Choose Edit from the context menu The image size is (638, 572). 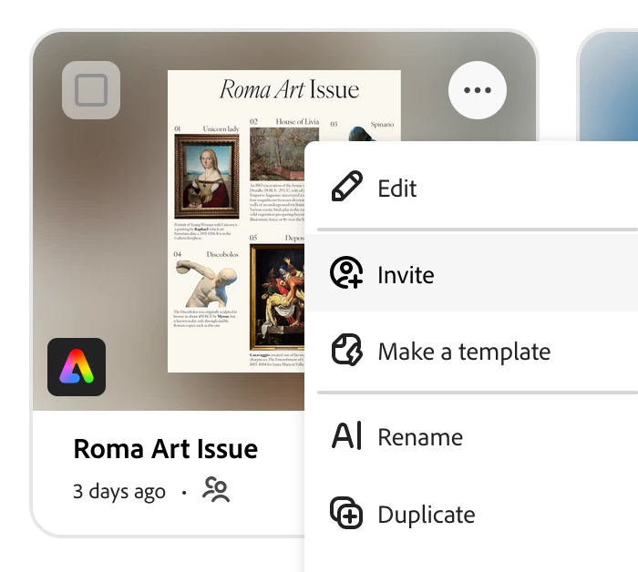pos(471,188)
